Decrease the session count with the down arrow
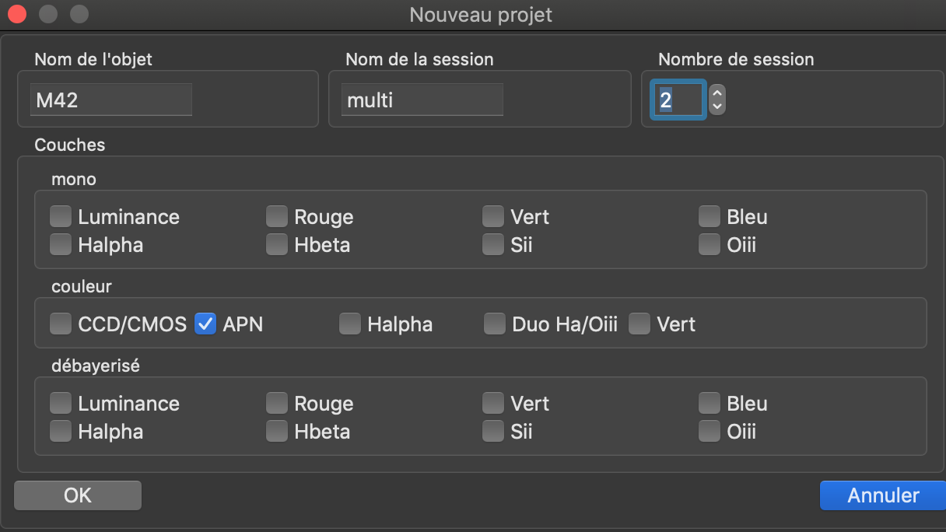Image resolution: width=946 pixels, height=532 pixels. [717, 107]
